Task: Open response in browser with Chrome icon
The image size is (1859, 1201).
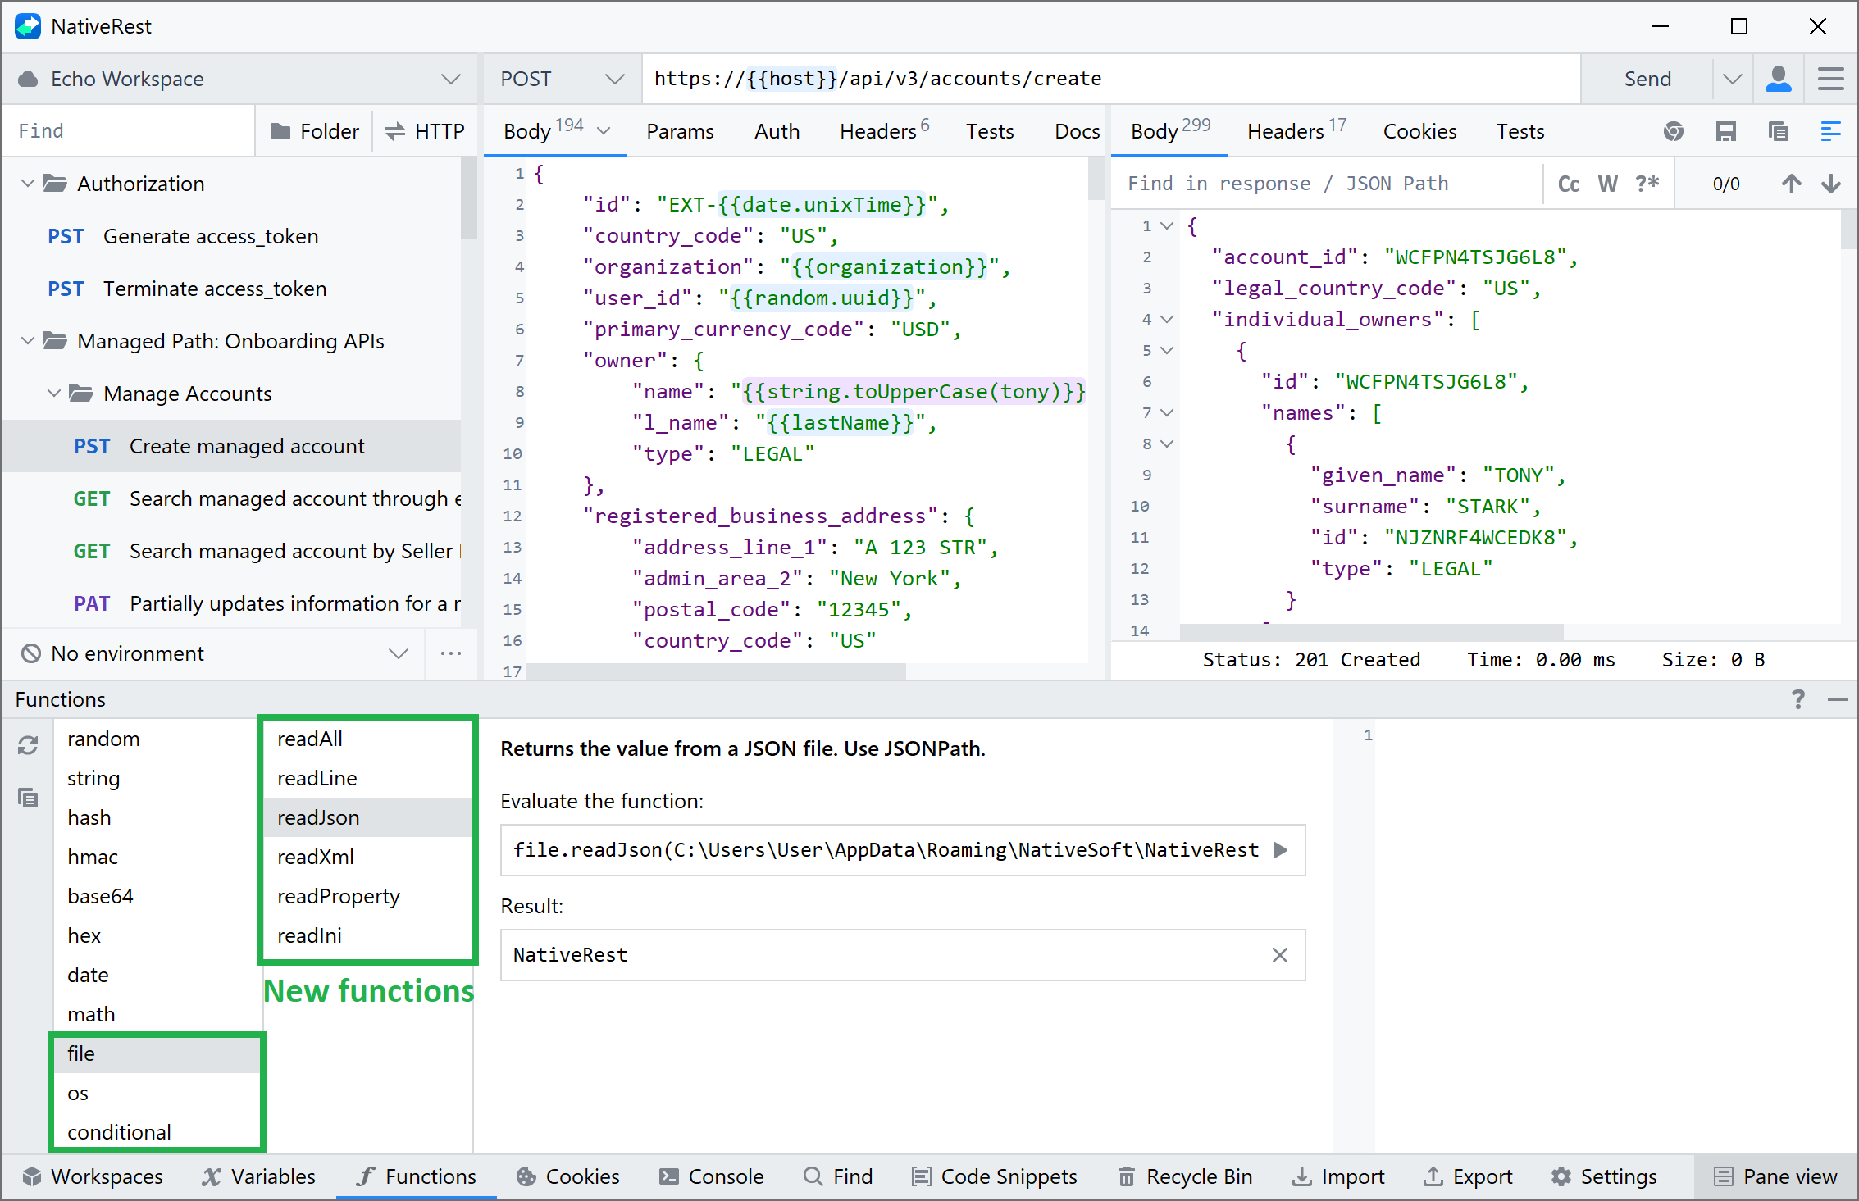Action: coord(1674,131)
